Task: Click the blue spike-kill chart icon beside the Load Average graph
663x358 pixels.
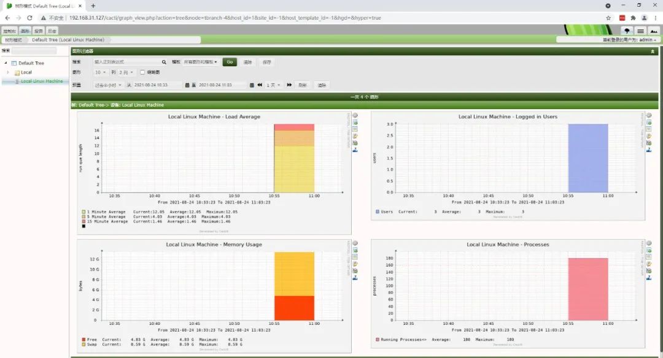Action: pos(355,150)
